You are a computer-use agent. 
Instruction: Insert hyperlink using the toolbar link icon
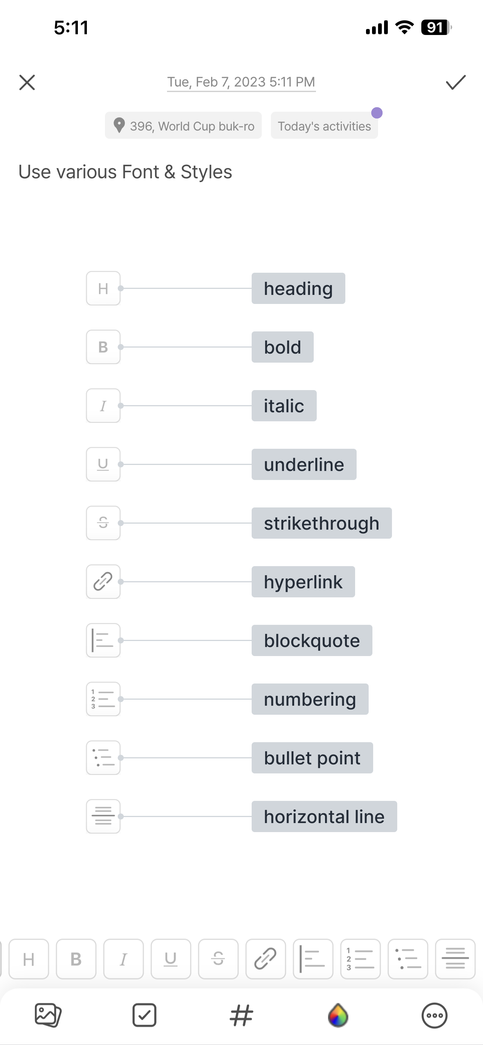pyautogui.click(x=266, y=959)
